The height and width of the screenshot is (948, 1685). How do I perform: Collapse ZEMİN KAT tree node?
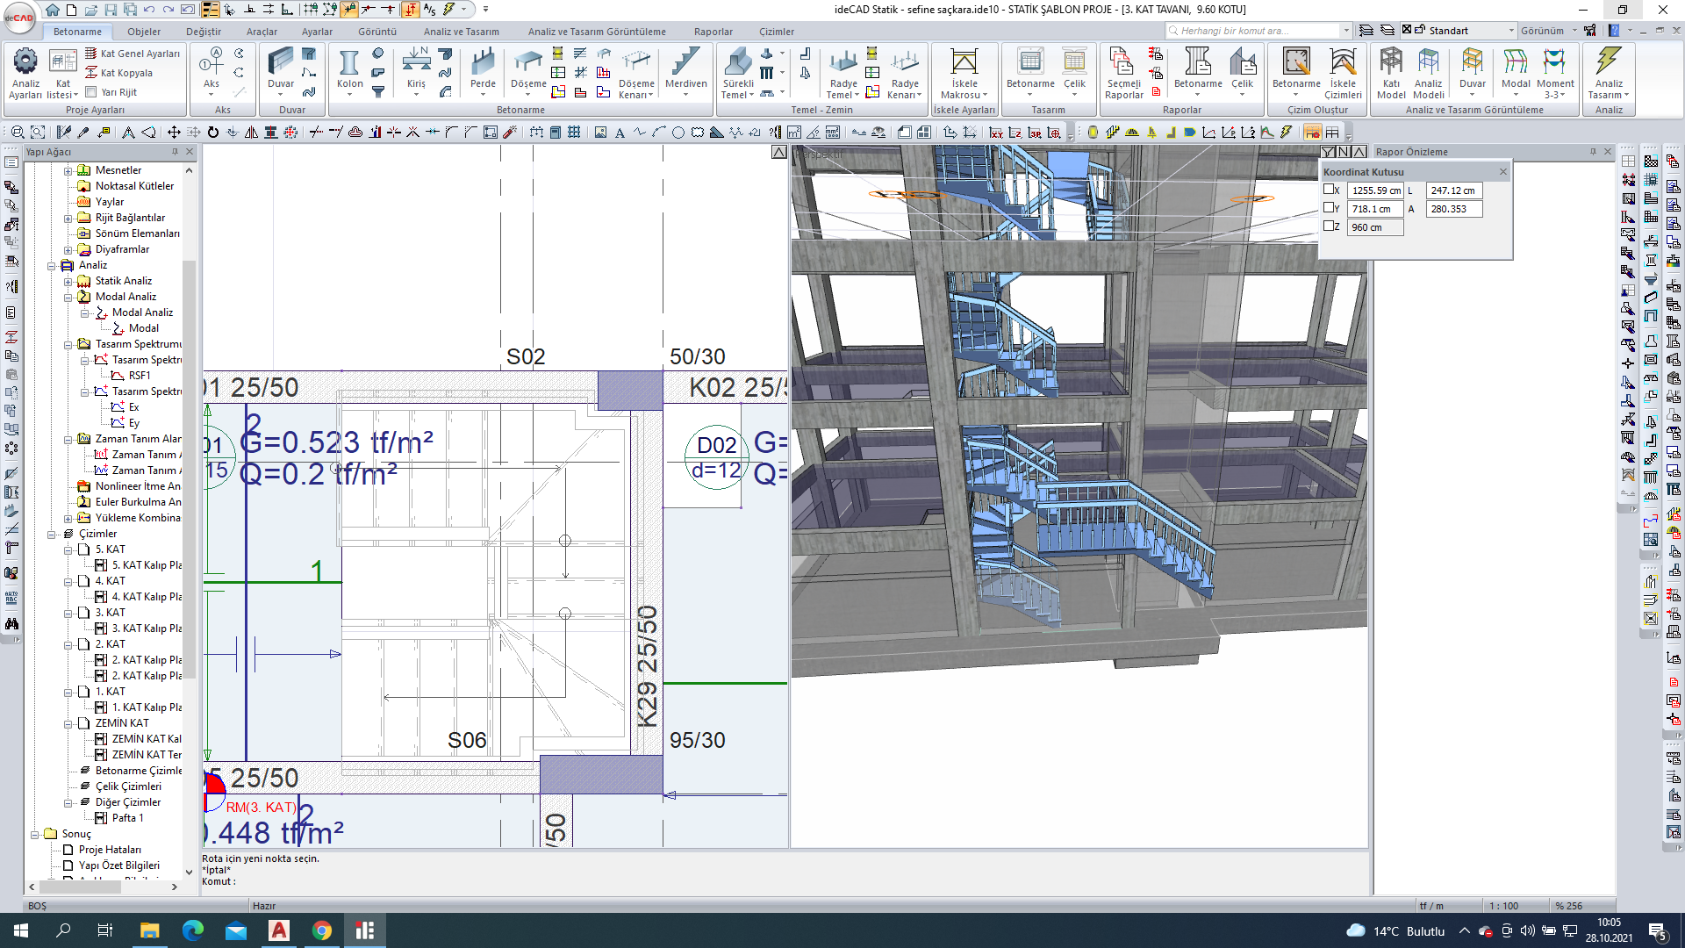tap(68, 723)
